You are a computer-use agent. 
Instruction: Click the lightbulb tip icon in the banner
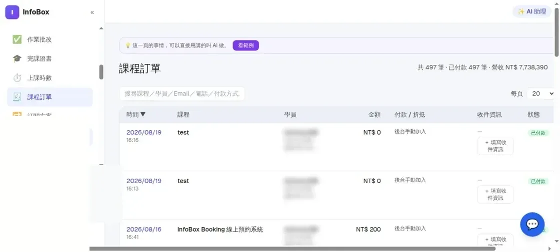tap(127, 45)
